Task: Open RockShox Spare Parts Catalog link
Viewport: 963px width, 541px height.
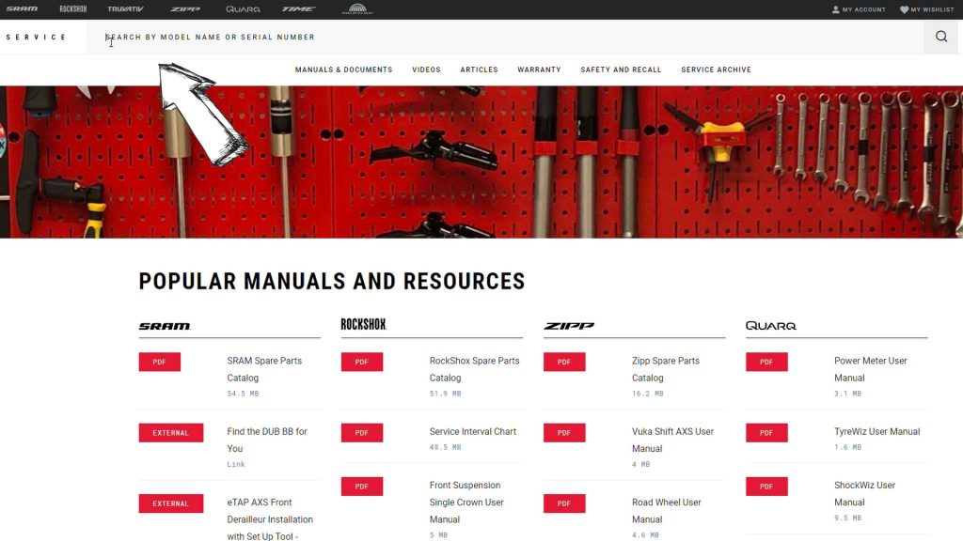Action: 474,369
